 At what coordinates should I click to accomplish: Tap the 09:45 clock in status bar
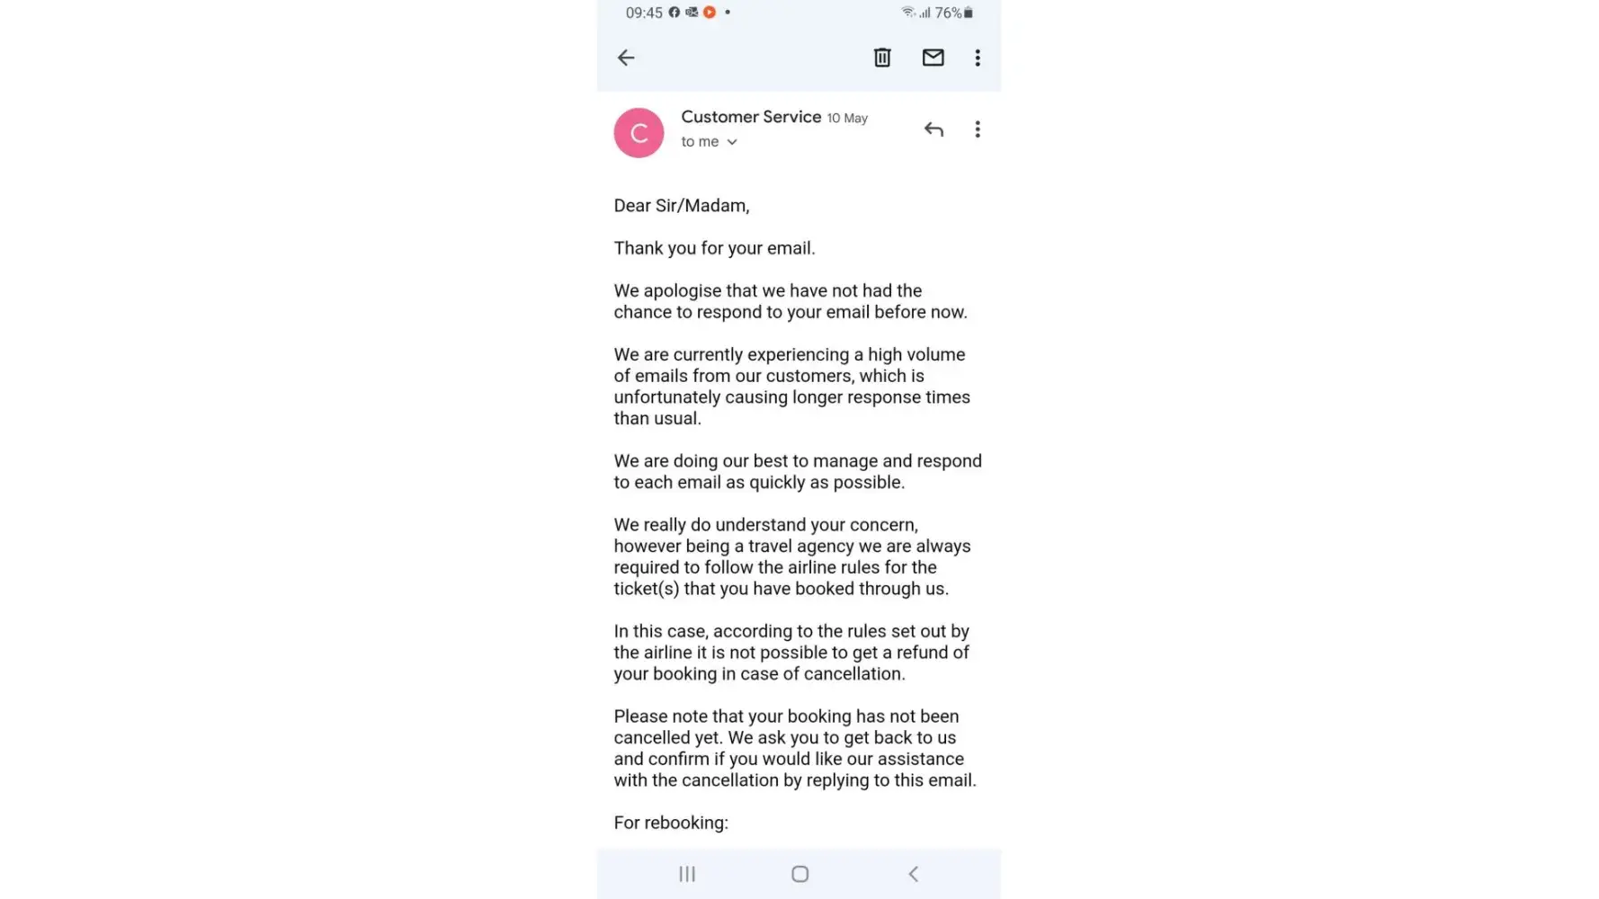[x=644, y=13]
